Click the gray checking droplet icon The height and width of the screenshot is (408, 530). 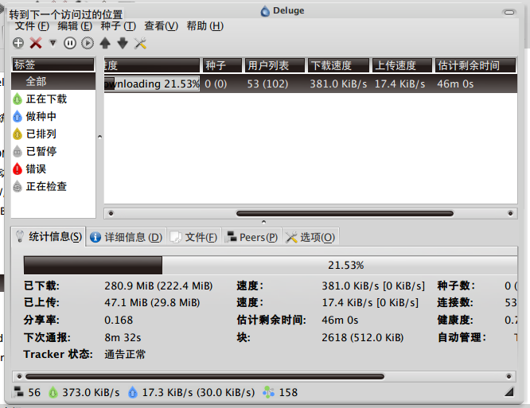(18, 186)
